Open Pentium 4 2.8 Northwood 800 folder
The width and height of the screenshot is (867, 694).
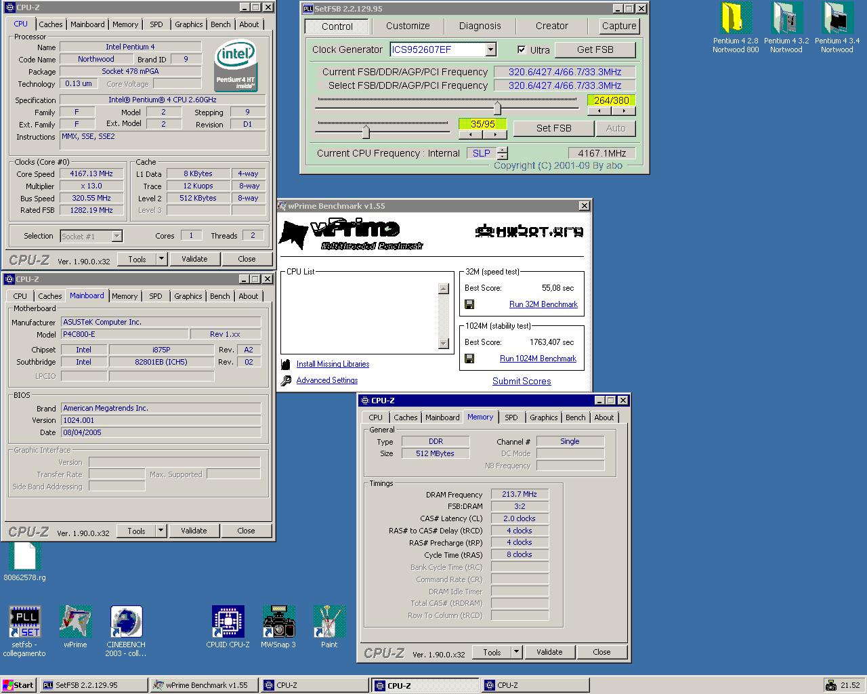736,18
